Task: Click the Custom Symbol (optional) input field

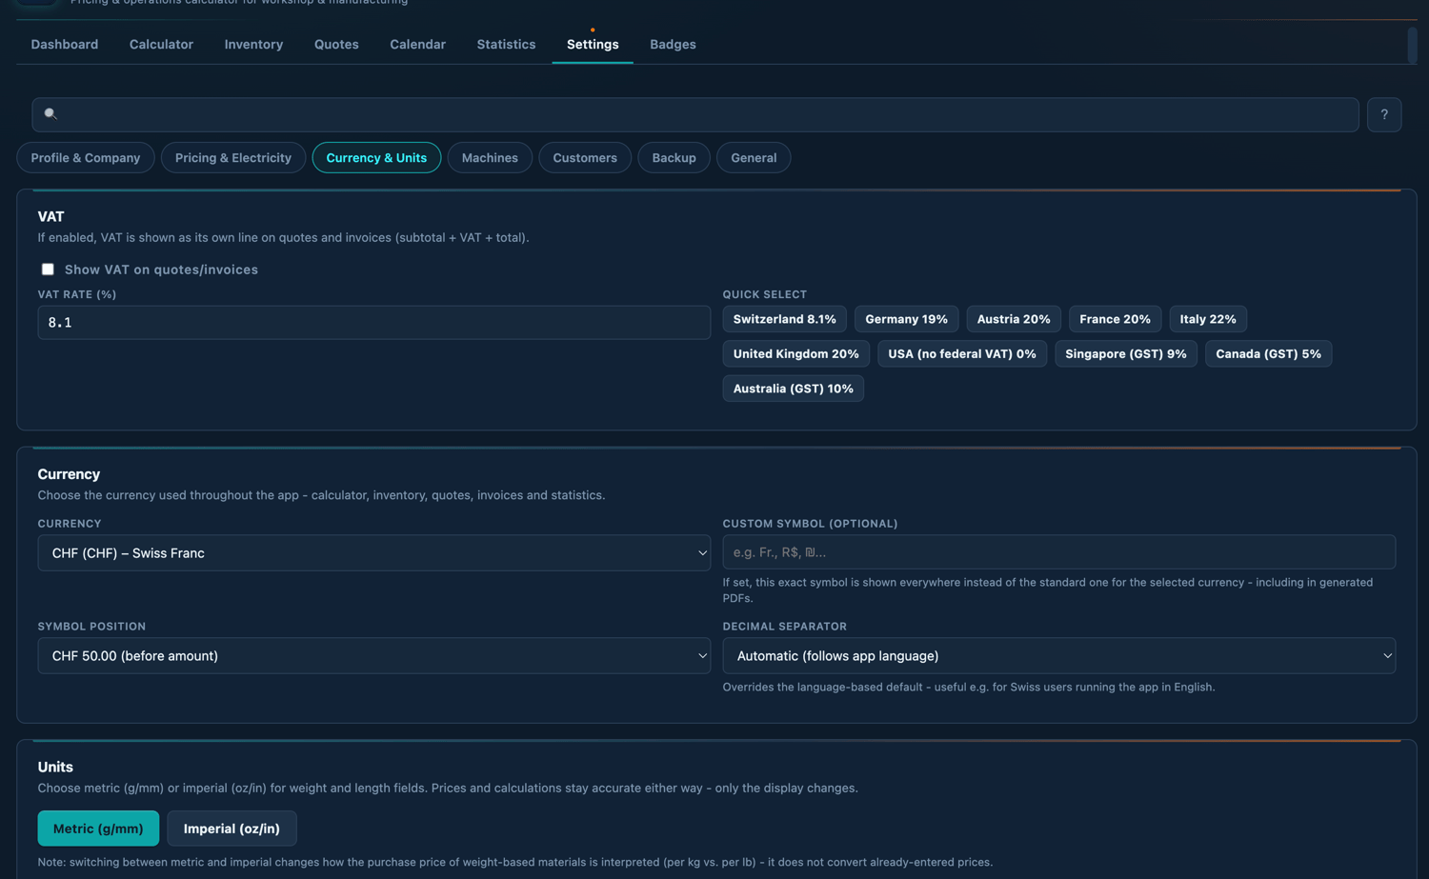Action: click(x=1059, y=552)
